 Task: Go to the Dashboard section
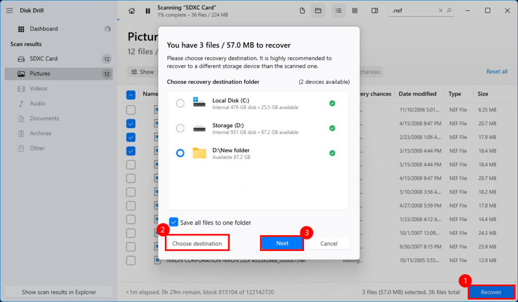coord(45,29)
